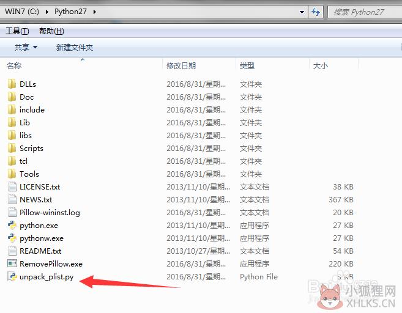Click the 20 KB size of Pillow-wininst.log
This screenshot has height=313, width=402.
coord(343,212)
